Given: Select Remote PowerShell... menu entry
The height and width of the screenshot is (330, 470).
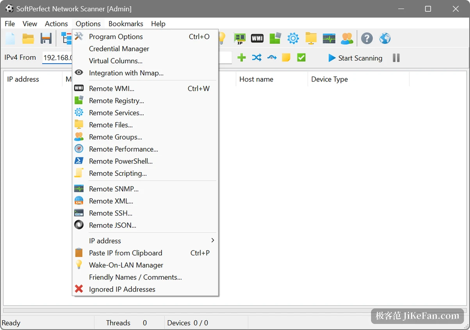Looking at the screenshot, I should pos(145,161).
